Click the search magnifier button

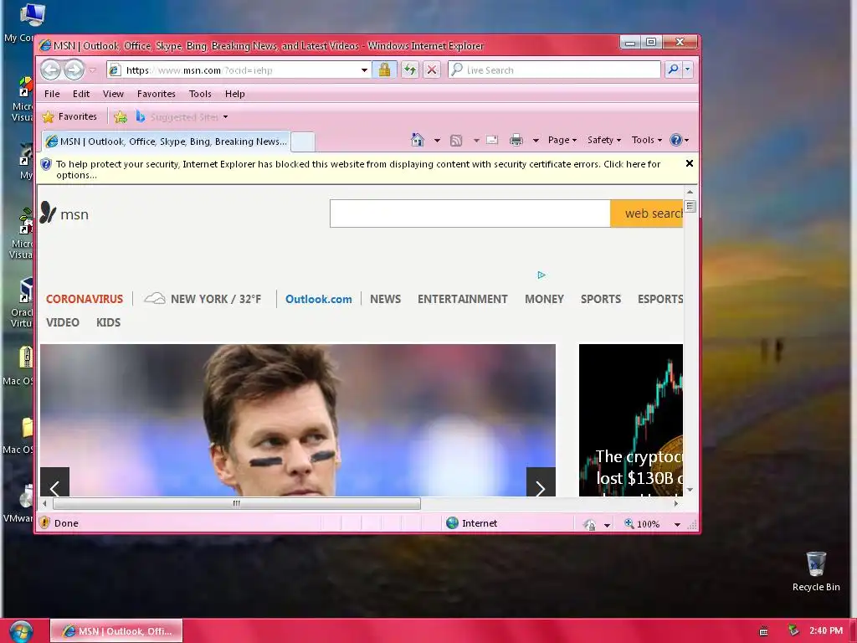click(x=673, y=69)
